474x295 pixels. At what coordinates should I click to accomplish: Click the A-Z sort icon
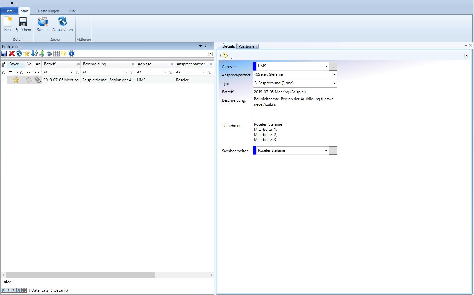click(x=34, y=53)
